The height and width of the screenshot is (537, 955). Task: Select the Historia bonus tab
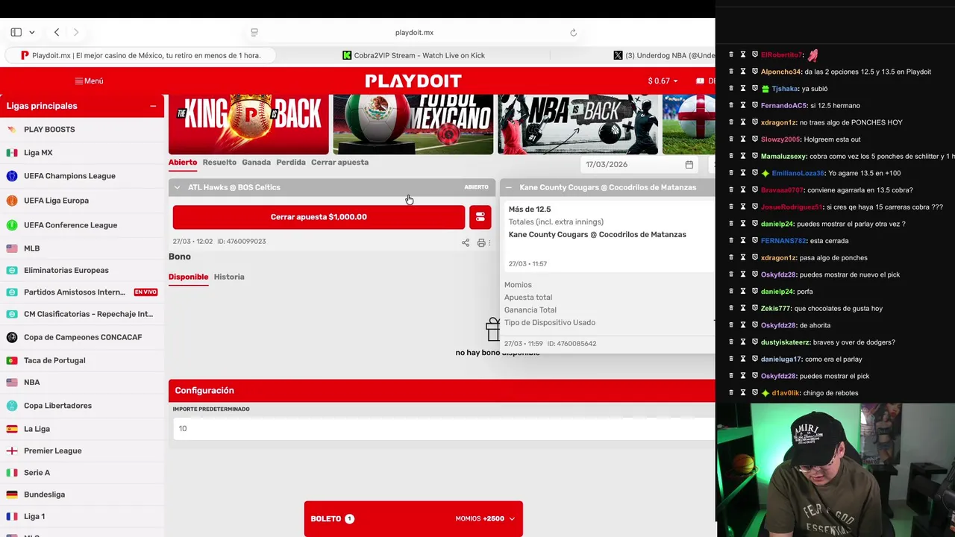click(x=229, y=277)
